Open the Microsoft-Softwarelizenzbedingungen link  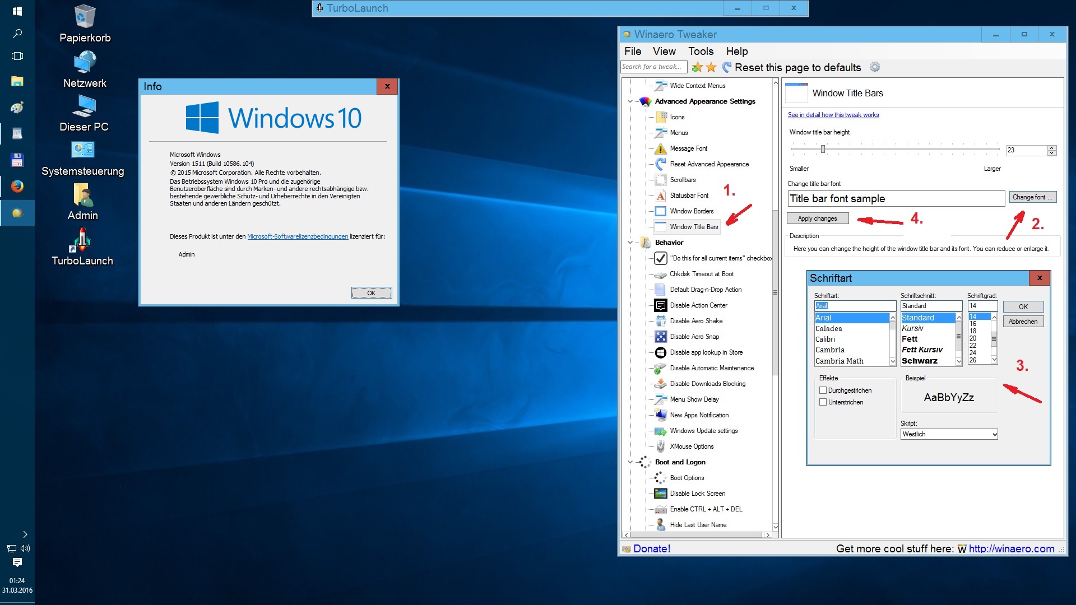coord(298,236)
